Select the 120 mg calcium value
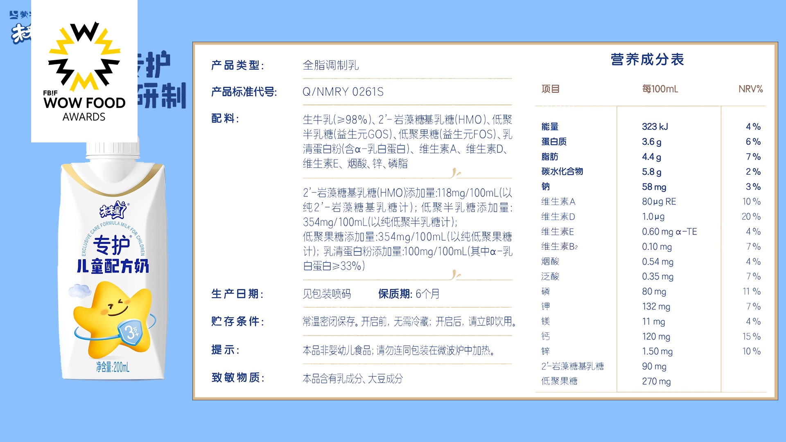The width and height of the screenshot is (786, 442). point(656,336)
